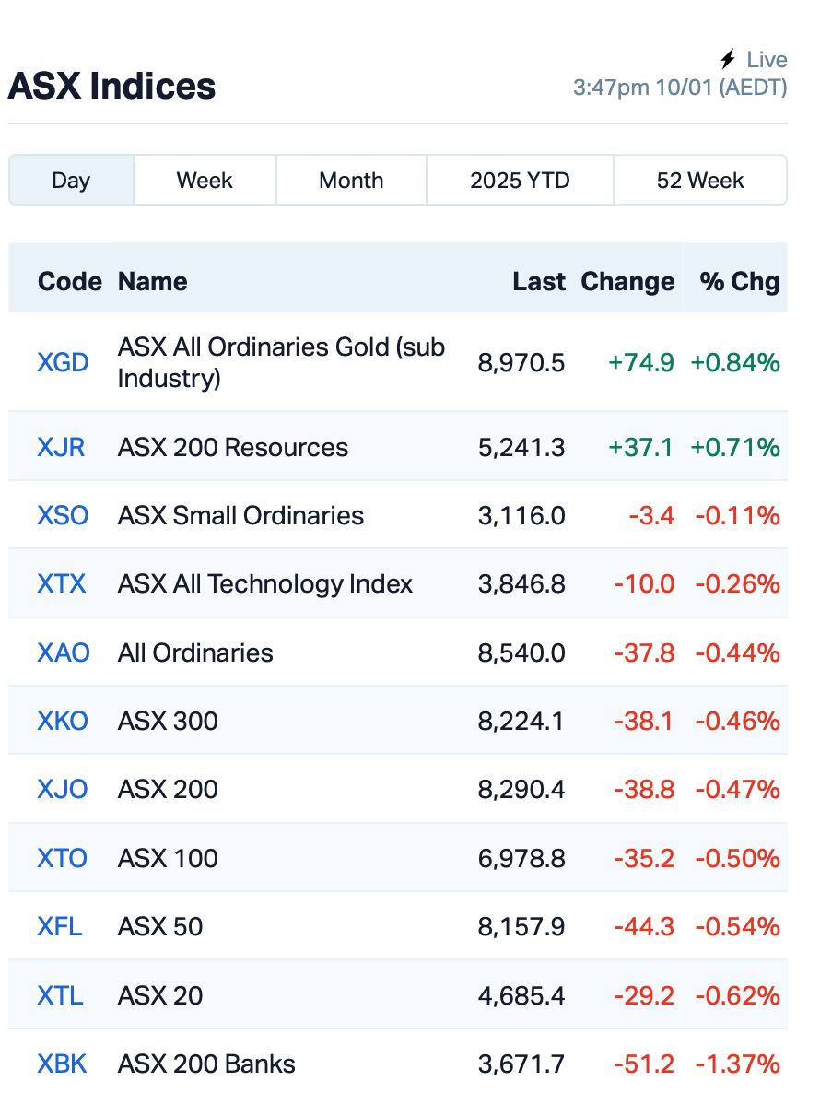Open the XTL index link
Image resolution: width=820 pixels, height=1093 pixels.
coord(60,995)
